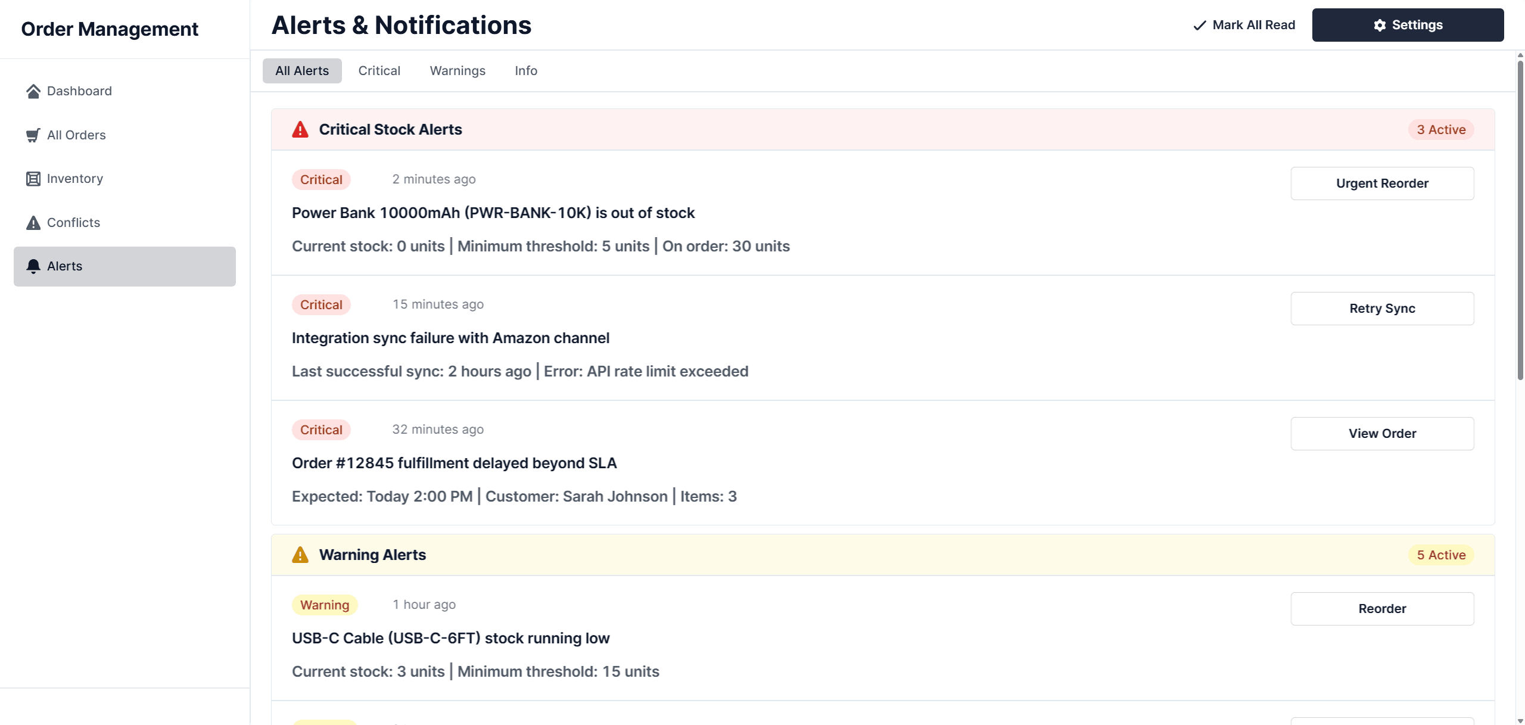Click the Conflicts warning triangle icon

(x=33, y=223)
